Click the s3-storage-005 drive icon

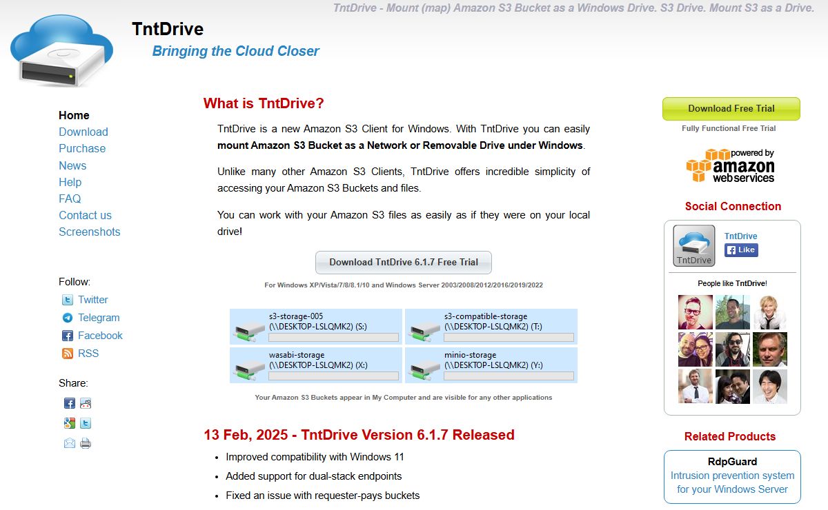tap(249, 330)
